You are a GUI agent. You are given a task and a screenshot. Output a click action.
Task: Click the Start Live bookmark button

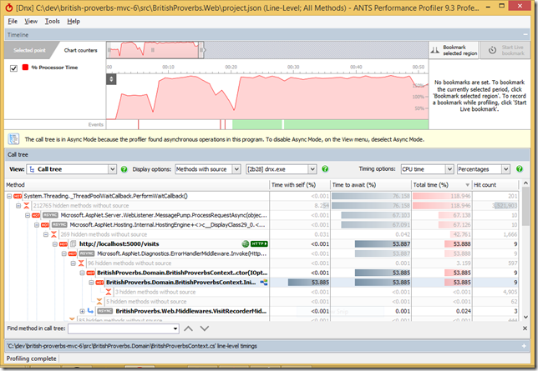pyautogui.click(x=505, y=50)
